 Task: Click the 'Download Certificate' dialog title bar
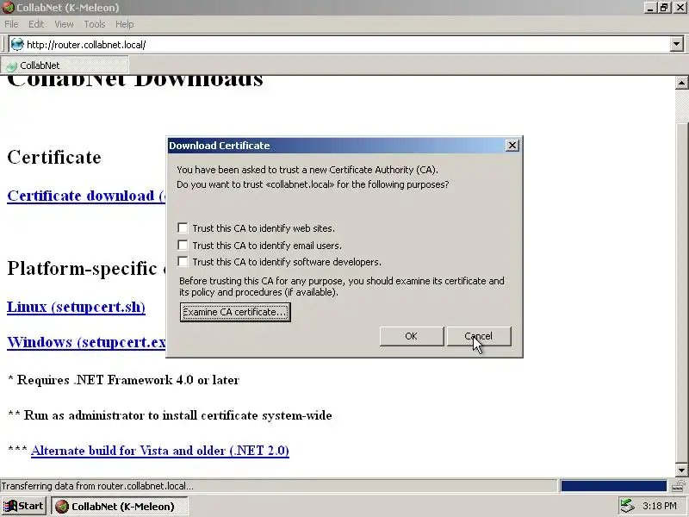click(x=336, y=146)
